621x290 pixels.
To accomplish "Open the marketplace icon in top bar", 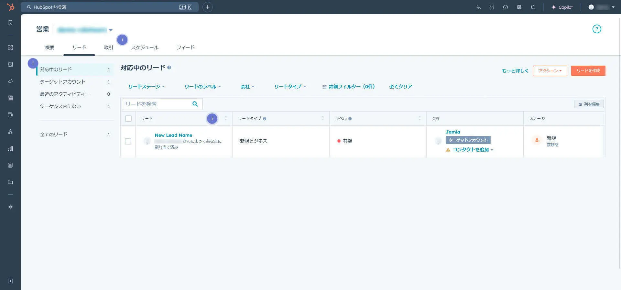I will tap(492, 7).
